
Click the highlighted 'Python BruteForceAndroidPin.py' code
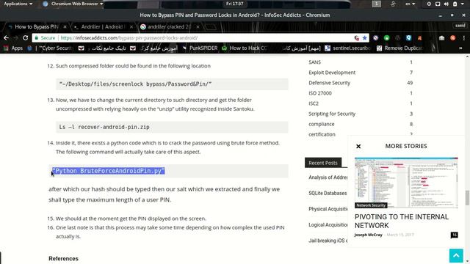[108, 171]
